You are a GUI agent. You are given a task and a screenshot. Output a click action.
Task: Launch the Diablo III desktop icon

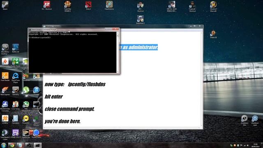(213, 34)
